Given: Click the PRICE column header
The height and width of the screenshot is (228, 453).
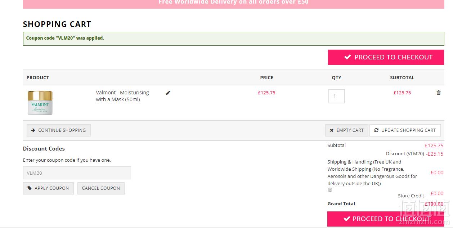Looking at the screenshot, I should 267,77.
